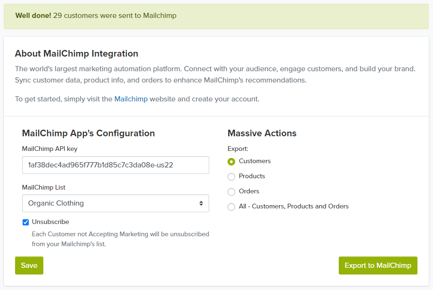Click the 'MailChimp List' field label
Image resolution: width=433 pixels, height=290 pixels.
44,187
